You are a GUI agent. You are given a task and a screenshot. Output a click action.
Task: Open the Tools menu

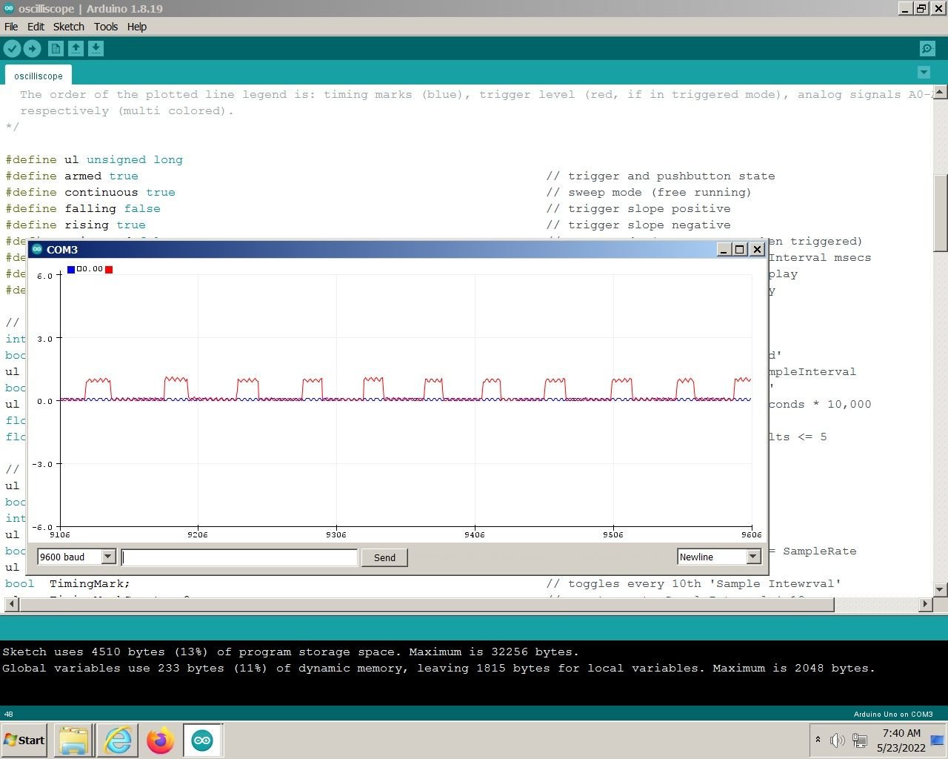(105, 27)
